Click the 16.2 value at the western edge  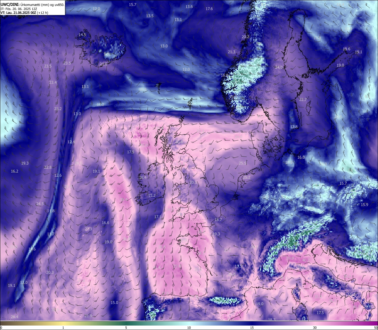(14, 171)
